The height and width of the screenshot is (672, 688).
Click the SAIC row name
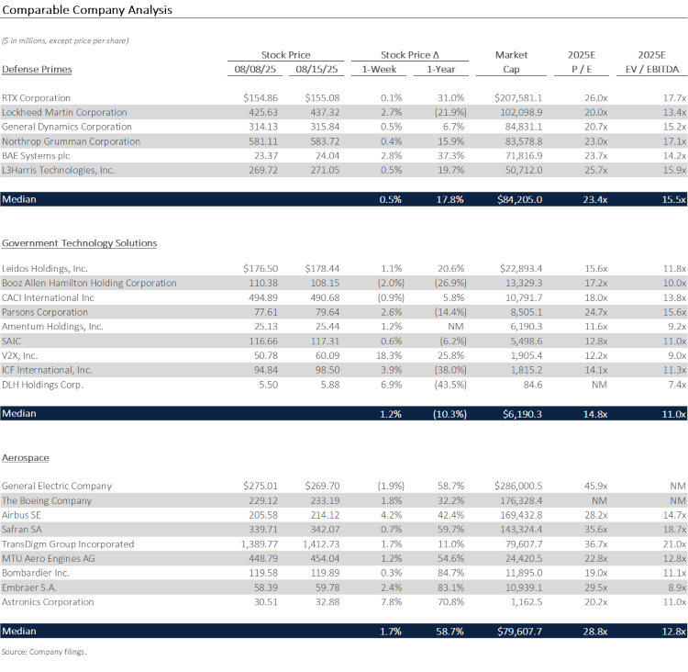coord(11,341)
